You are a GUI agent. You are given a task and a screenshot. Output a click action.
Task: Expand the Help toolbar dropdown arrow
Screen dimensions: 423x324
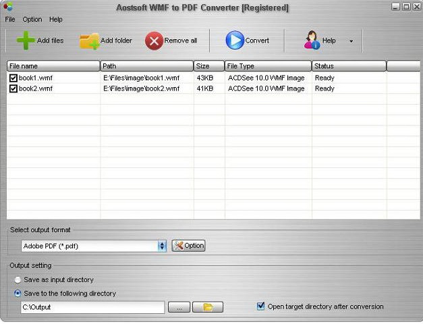[x=351, y=41]
